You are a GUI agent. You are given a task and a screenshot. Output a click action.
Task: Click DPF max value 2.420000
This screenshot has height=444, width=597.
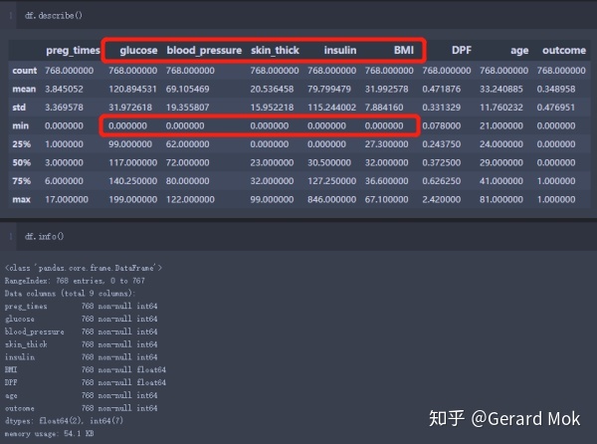pyautogui.click(x=441, y=199)
